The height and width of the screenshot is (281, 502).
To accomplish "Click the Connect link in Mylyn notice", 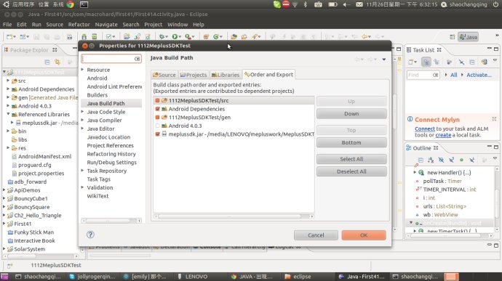I will pos(425,129).
